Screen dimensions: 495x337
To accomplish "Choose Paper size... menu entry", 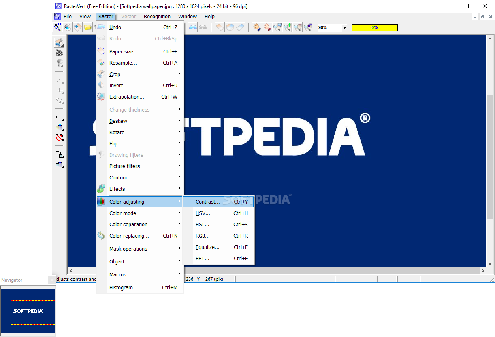I will 140,52.
